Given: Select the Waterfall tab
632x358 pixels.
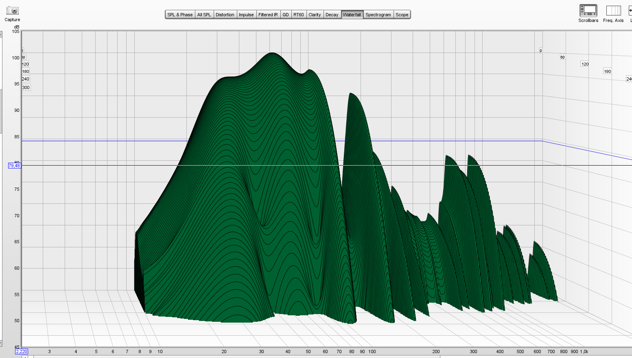Looking at the screenshot, I should 352,15.
